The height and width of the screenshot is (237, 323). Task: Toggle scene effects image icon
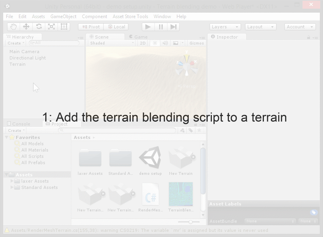(176, 43)
